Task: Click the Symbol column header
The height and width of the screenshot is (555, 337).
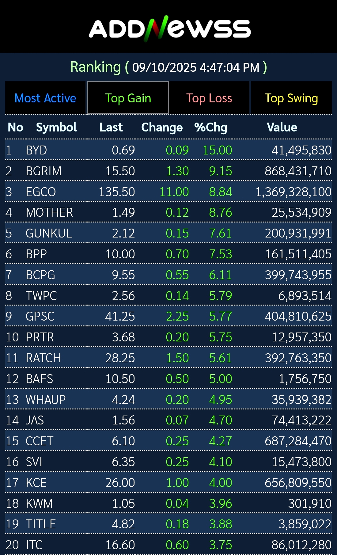Action: (56, 127)
